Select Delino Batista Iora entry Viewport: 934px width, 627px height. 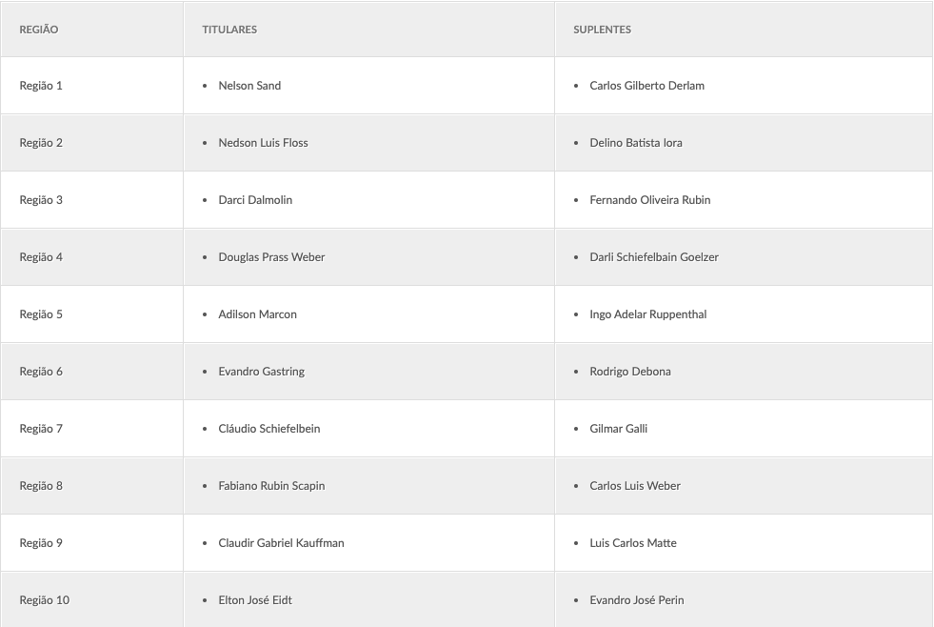point(635,143)
